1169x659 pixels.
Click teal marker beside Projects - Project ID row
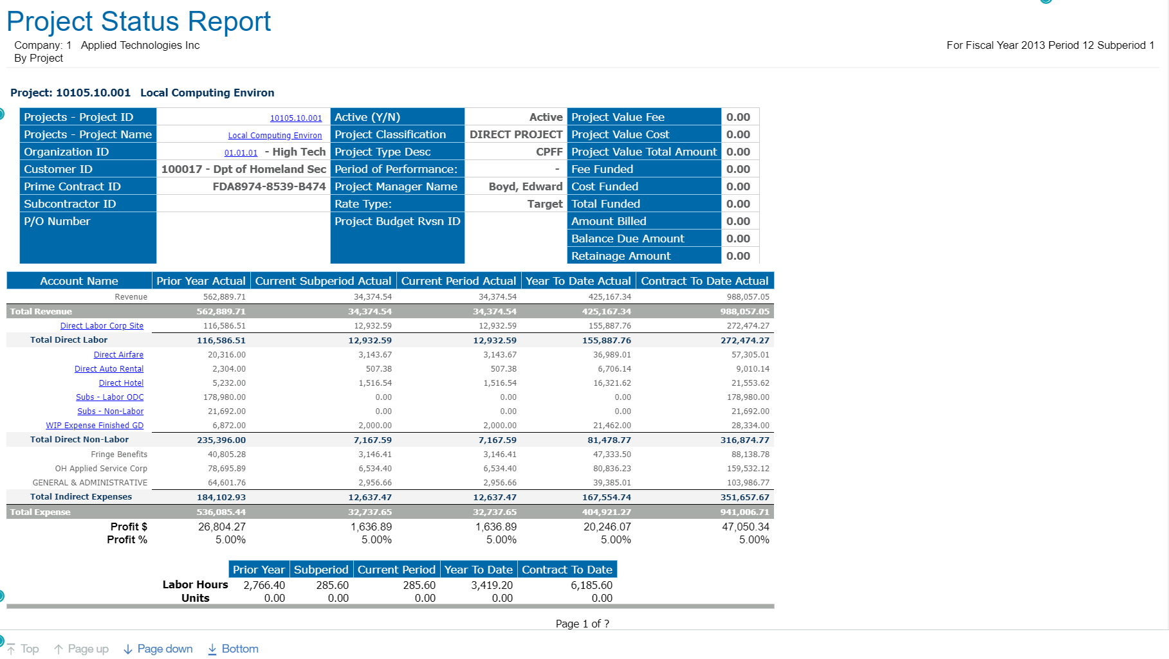click(x=2, y=114)
